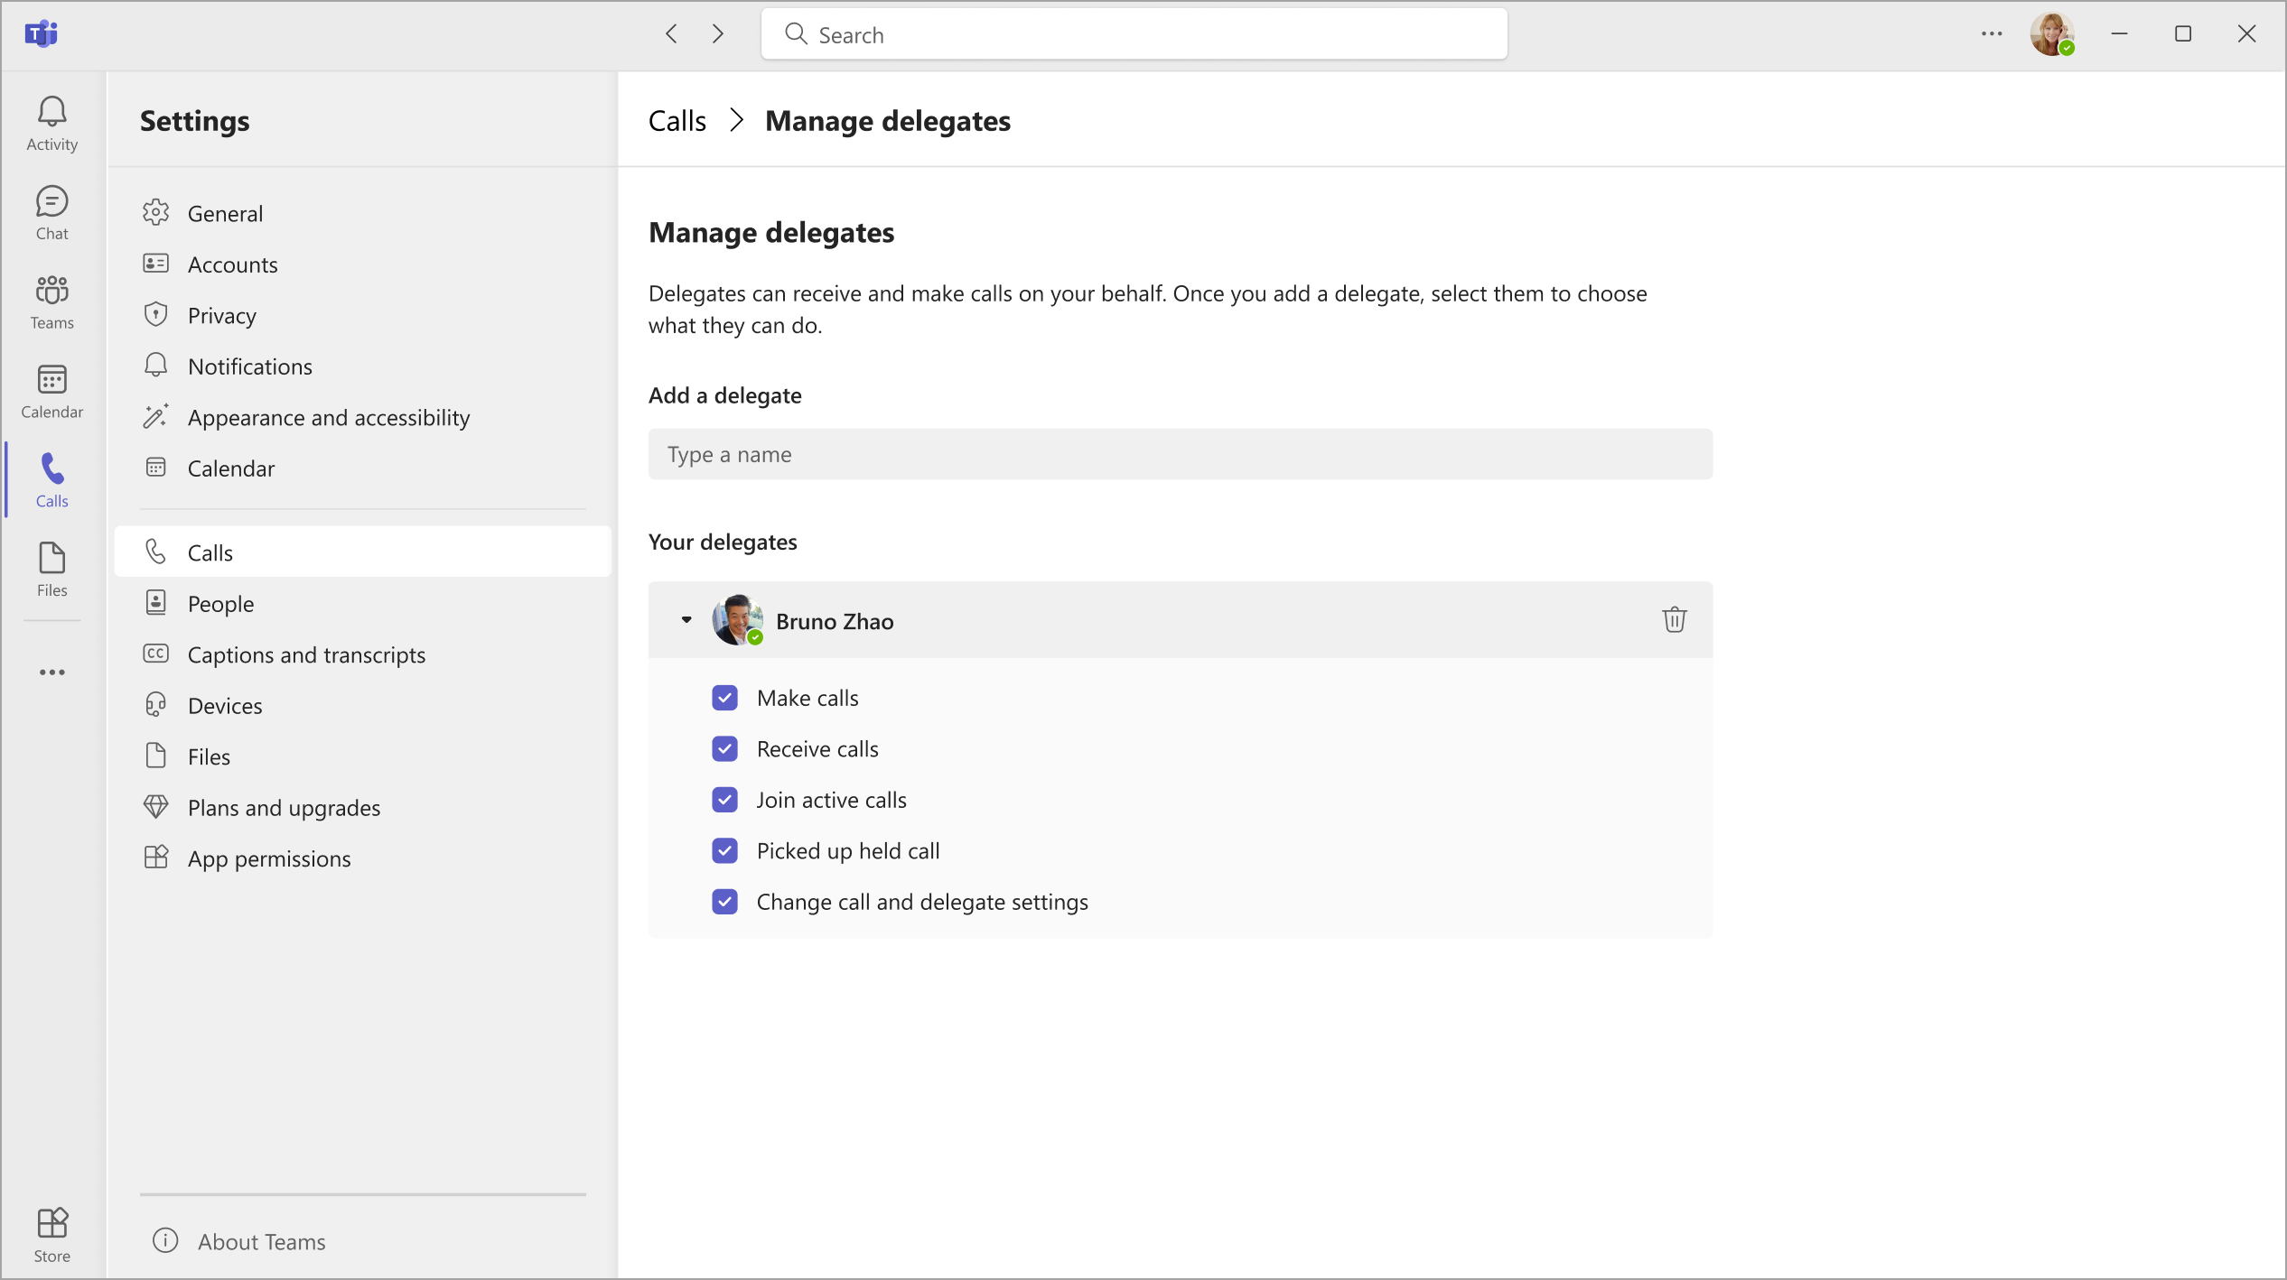Click the user profile avatar icon
This screenshot has width=2287, height=1280.
pos(2051,34)
